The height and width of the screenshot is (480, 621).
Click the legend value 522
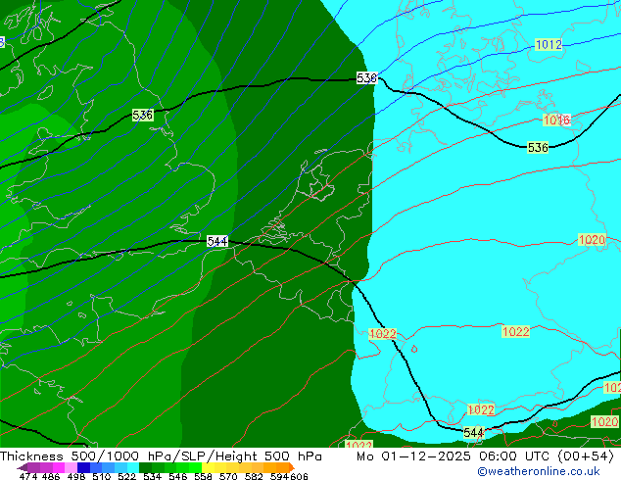click(x=127, y=476)
